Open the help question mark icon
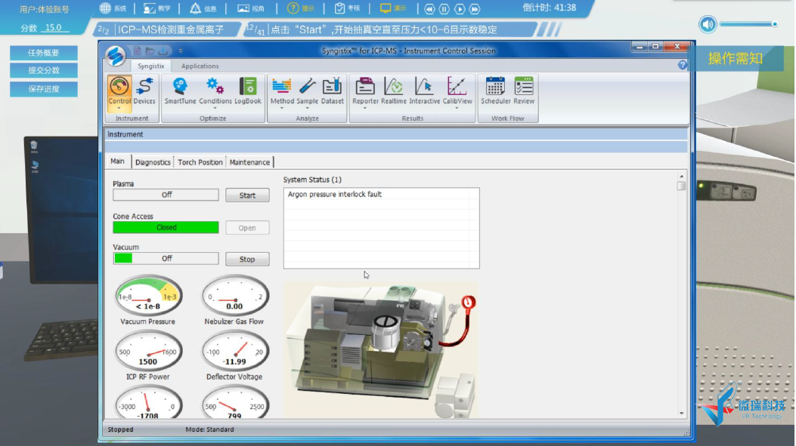796x446 pixels. point(683,65)
